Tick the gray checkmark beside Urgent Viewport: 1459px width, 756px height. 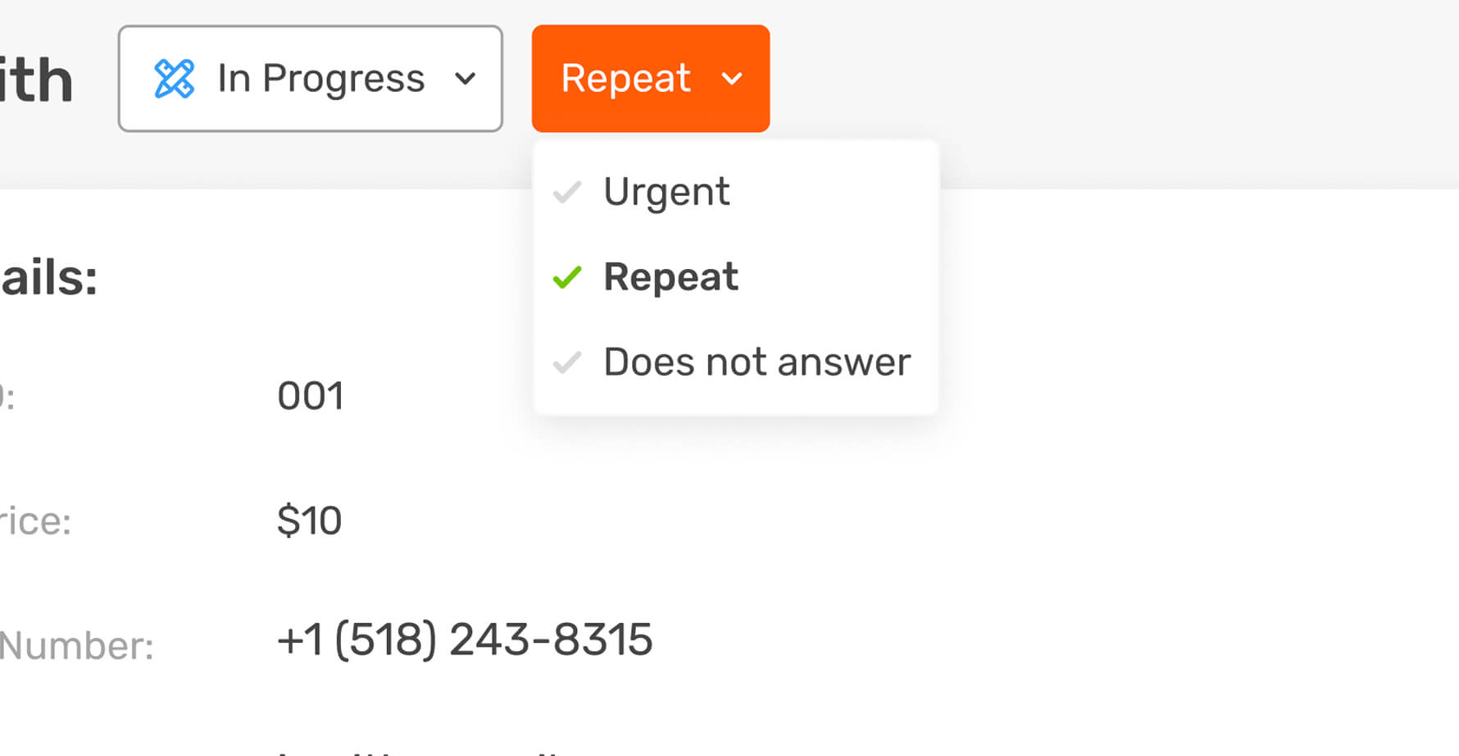click(x=567, y=192)
